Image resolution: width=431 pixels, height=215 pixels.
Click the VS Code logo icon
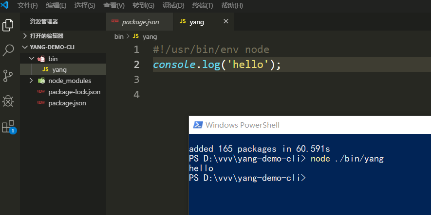5,5
